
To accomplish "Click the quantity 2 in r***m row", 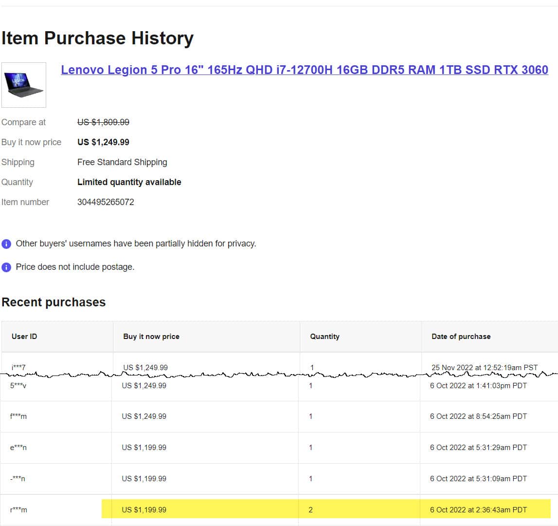I will [x=311, y=510].
